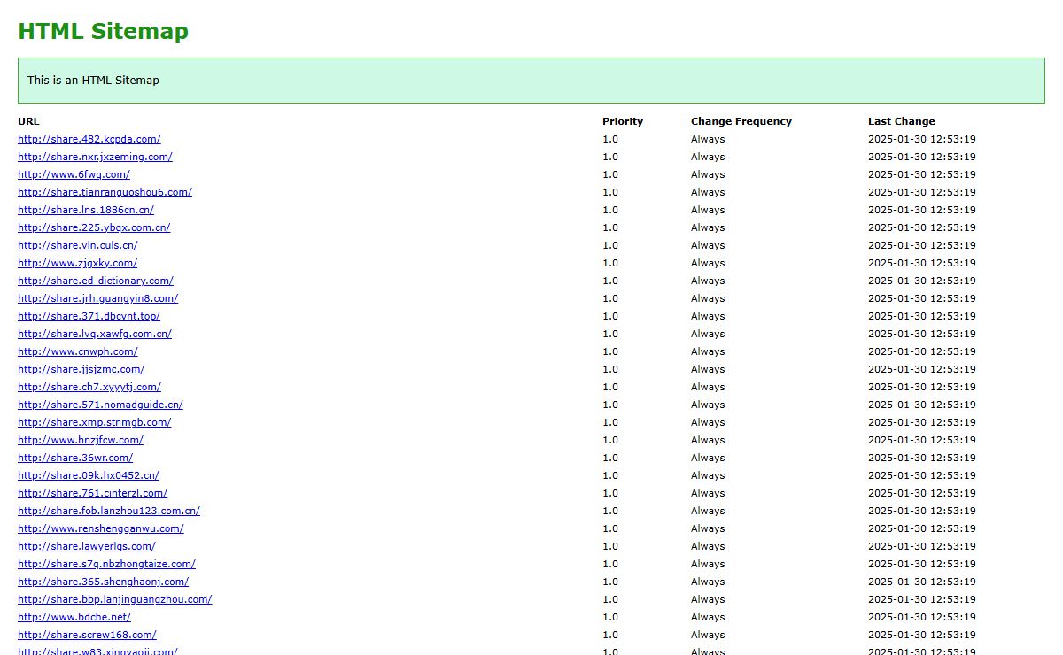The image size is (1063, 655).
Task: Click the "HTML Sitemap" green page heading
Action: point(103,32)
